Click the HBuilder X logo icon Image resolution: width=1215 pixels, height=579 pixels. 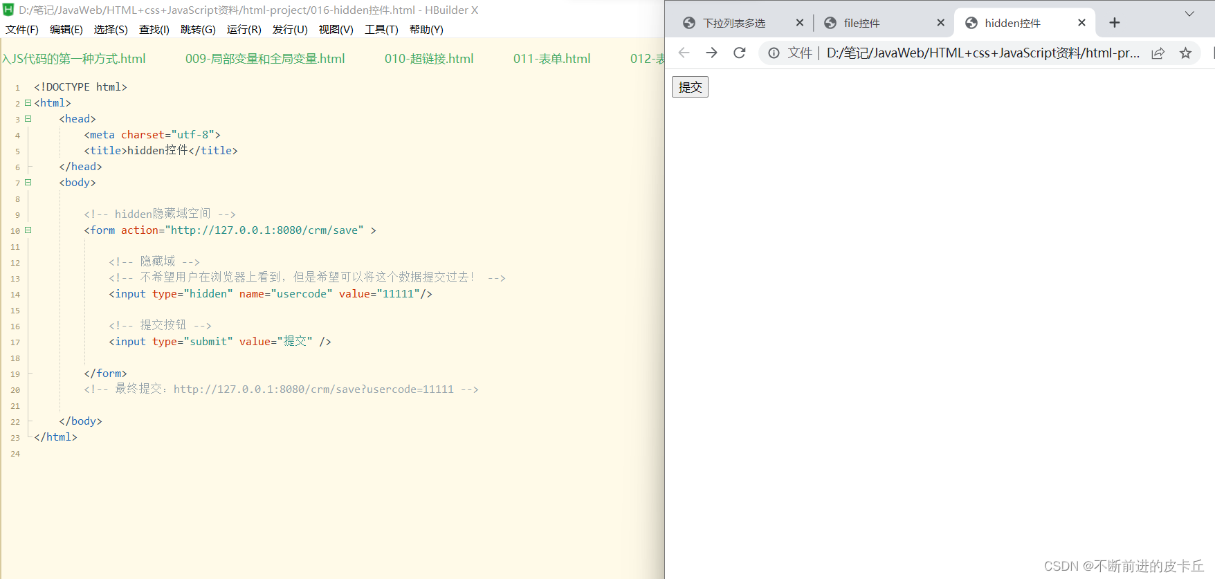[x=8, y=10]
